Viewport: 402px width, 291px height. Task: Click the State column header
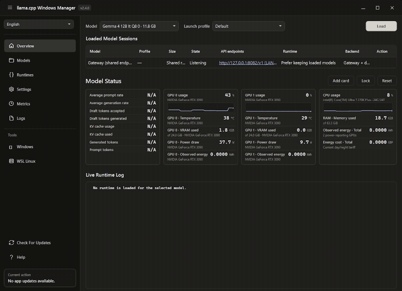tap(195, 51)
